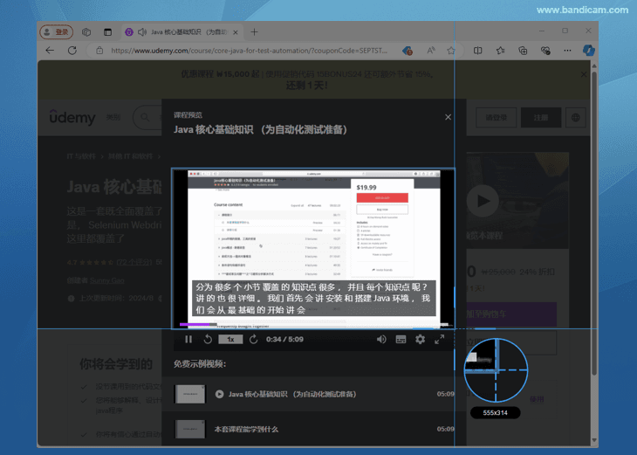
Task: Go back in the browser
Action: tap(50, 51)
